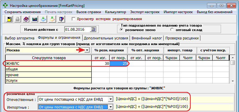Switch to Дополнительные условия tab
Screen dimensions: 239x112
pos(106,38)
